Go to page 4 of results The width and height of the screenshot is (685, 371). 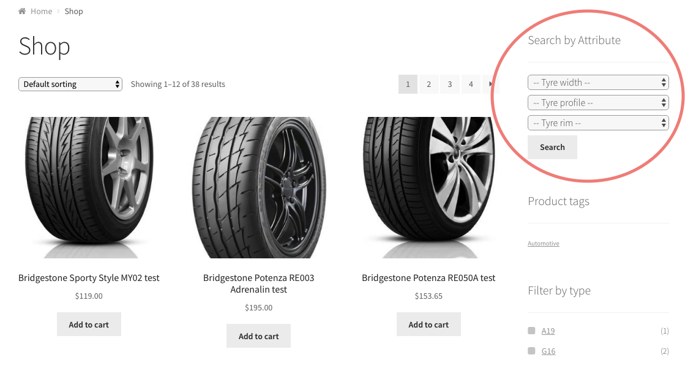coord(471,84)
